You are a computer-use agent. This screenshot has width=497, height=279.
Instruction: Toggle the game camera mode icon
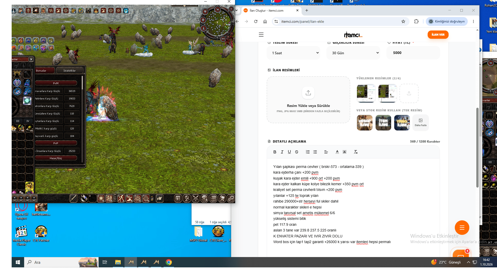tap(160, 198)
